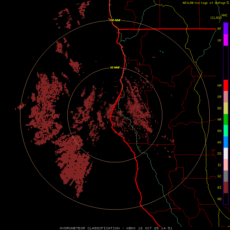
Task: Click the HYDROMETEOR CLASSIFICATION title text
Action: pos(90,228)
